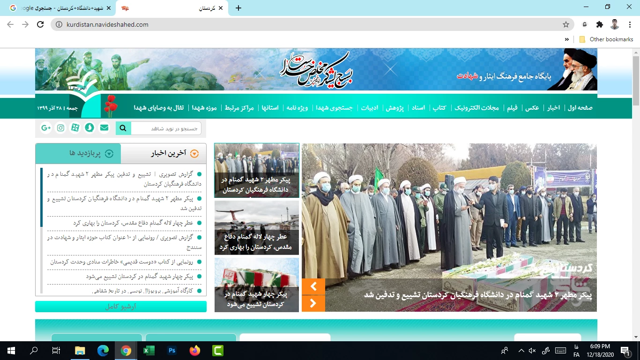Click the Instagram icon in the social bar

click(x=60, y=128)
